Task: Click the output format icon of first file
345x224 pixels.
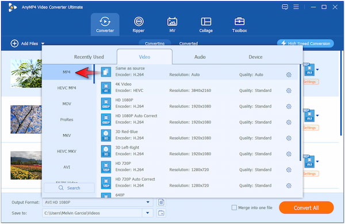Action: coord(309,69)
